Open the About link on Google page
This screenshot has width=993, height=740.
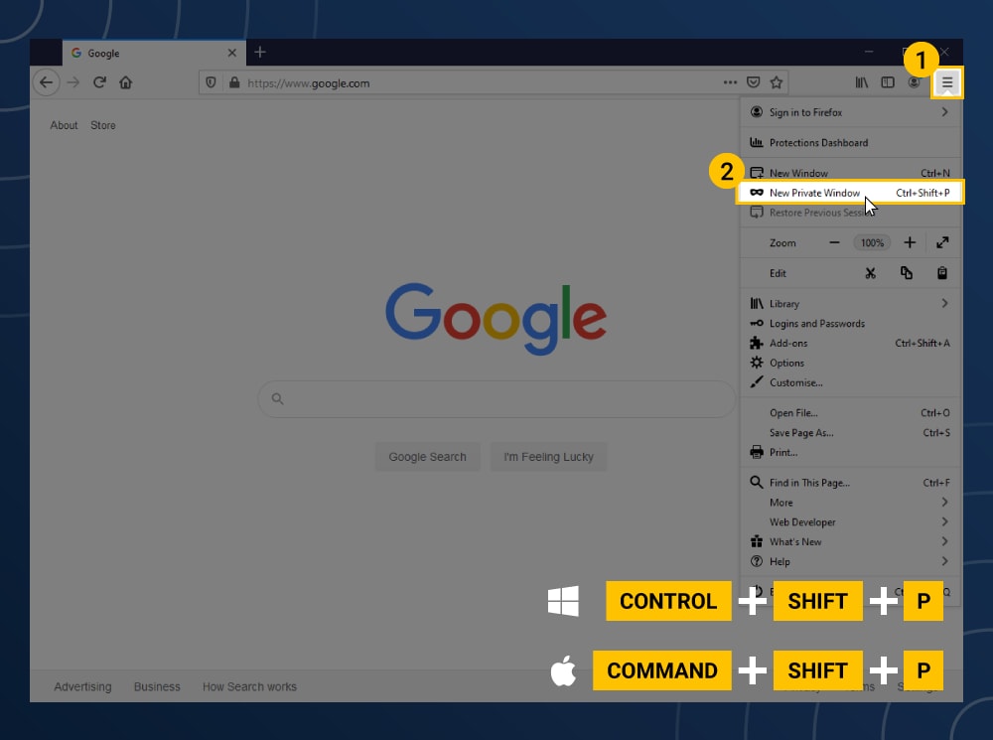pyautogui.click(x=64, y=125)
